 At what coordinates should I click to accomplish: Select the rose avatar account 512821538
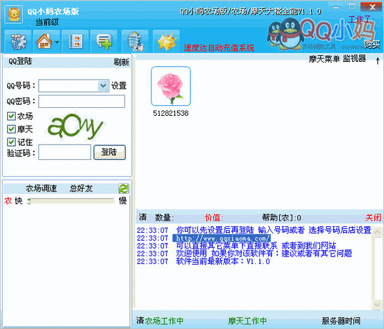(171, 86)
